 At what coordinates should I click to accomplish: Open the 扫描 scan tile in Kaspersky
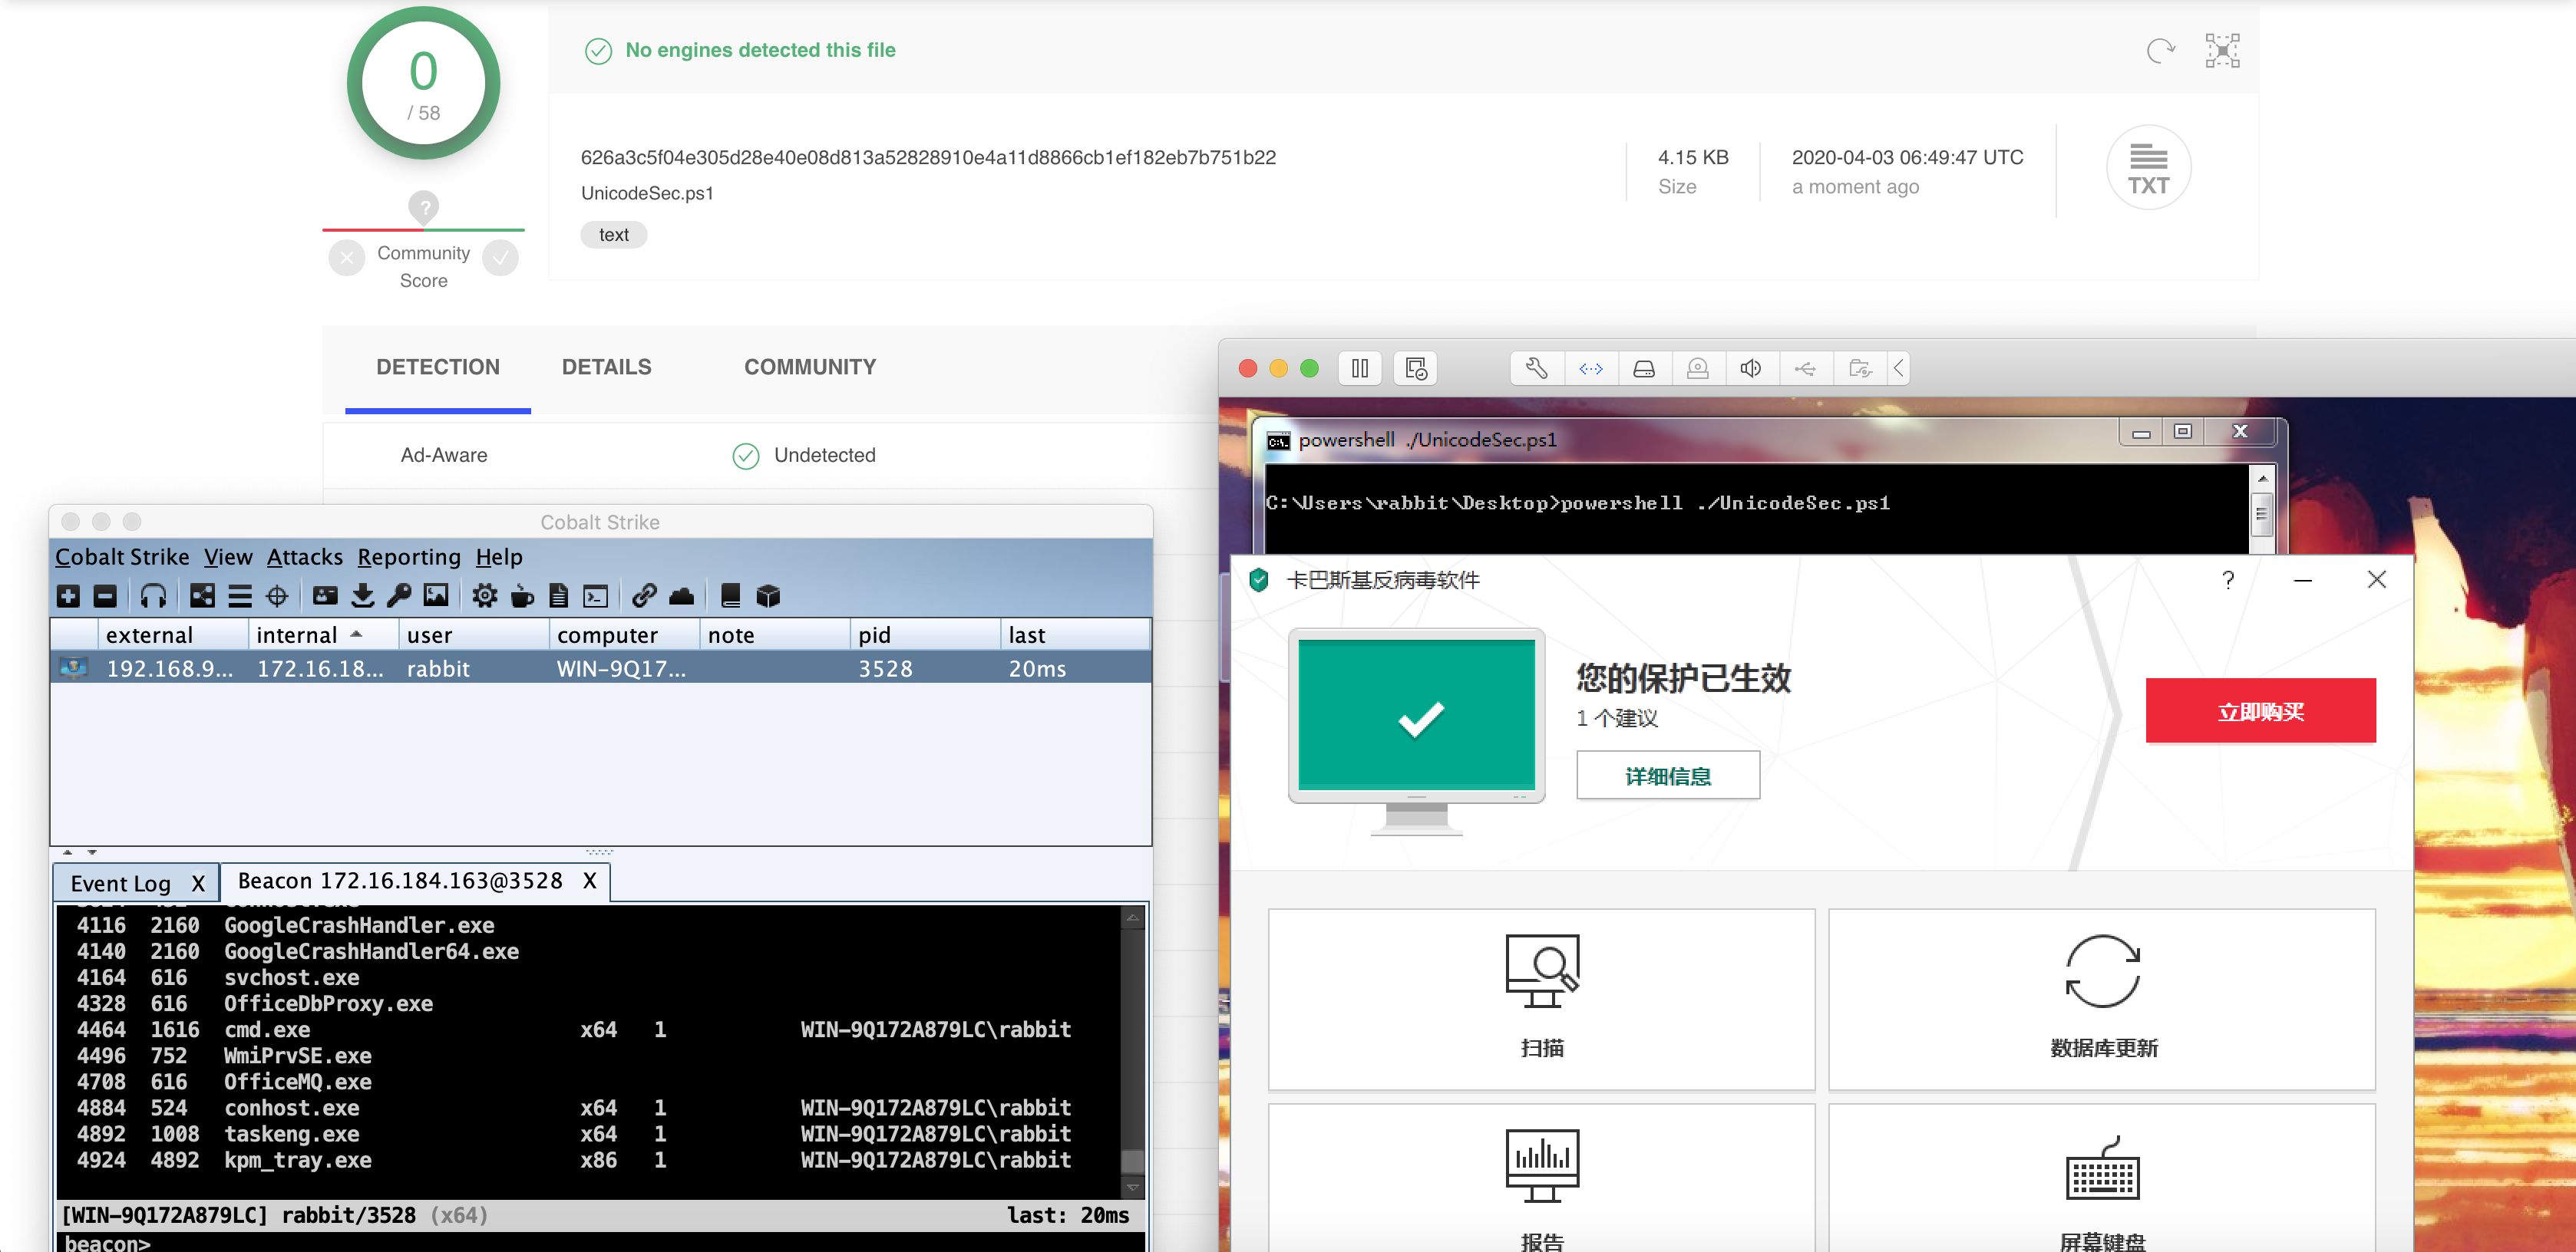click(1541, 999)
